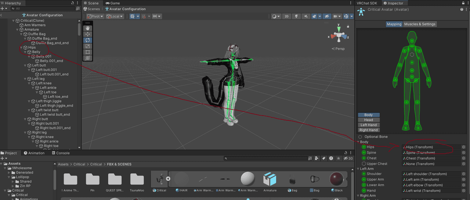Open the Local handle rotation dropdown

[115, 16]
